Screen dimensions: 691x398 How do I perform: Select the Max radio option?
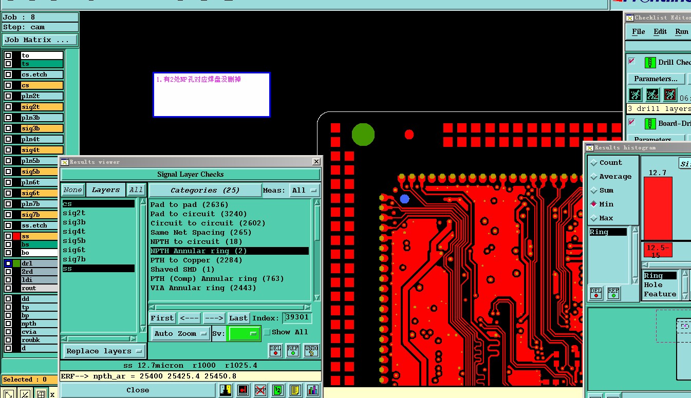coord(594,218)
